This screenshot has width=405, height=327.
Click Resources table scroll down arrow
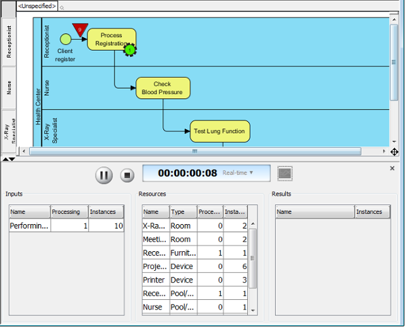(x=253, y=311)
